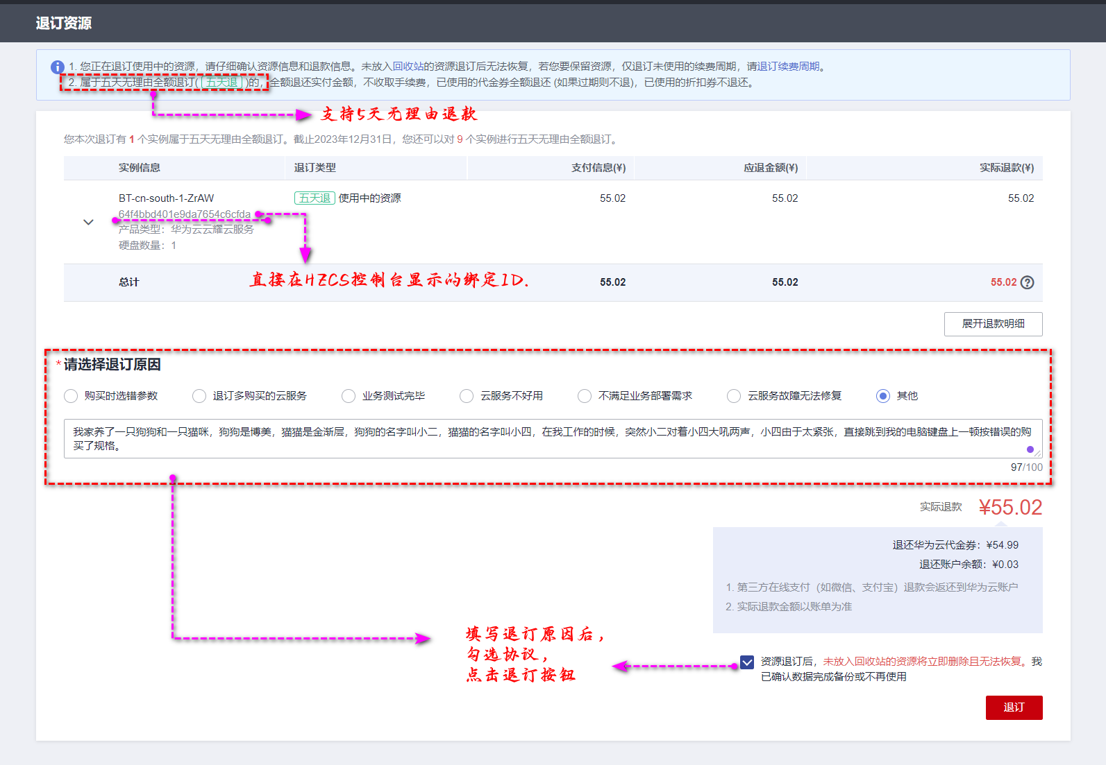
Task: Click 退还账户余额: ¥0.03 line
Action: tap(969, 565)
